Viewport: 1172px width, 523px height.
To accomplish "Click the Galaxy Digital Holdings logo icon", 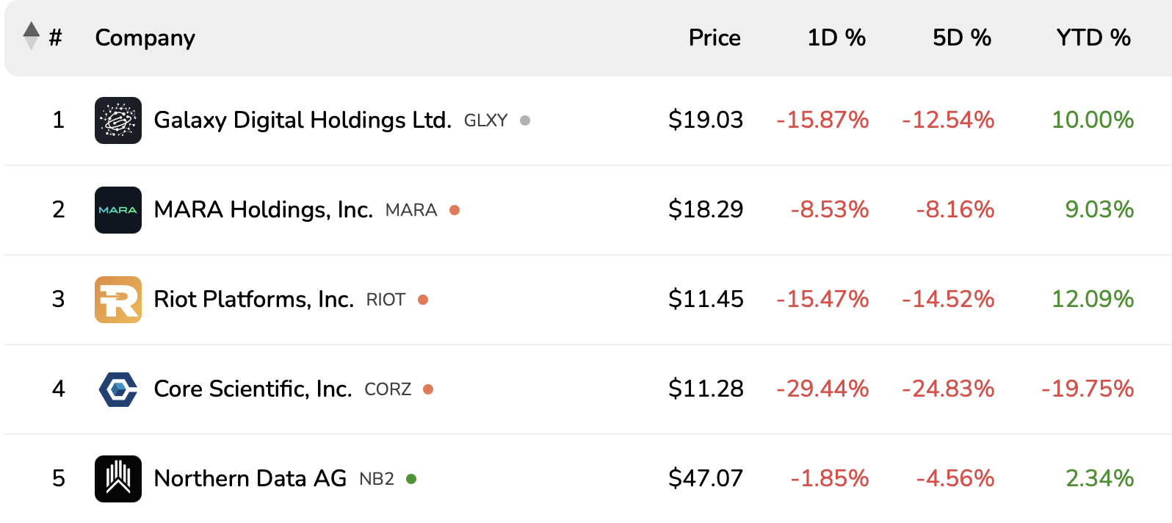I will [117, 120].
